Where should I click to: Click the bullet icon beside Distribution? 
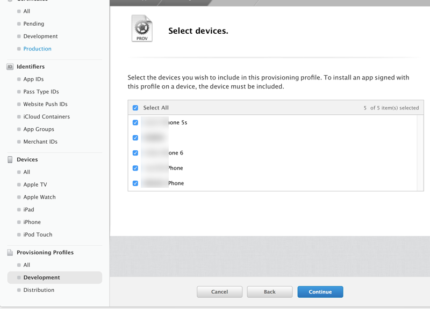(19, 290)
